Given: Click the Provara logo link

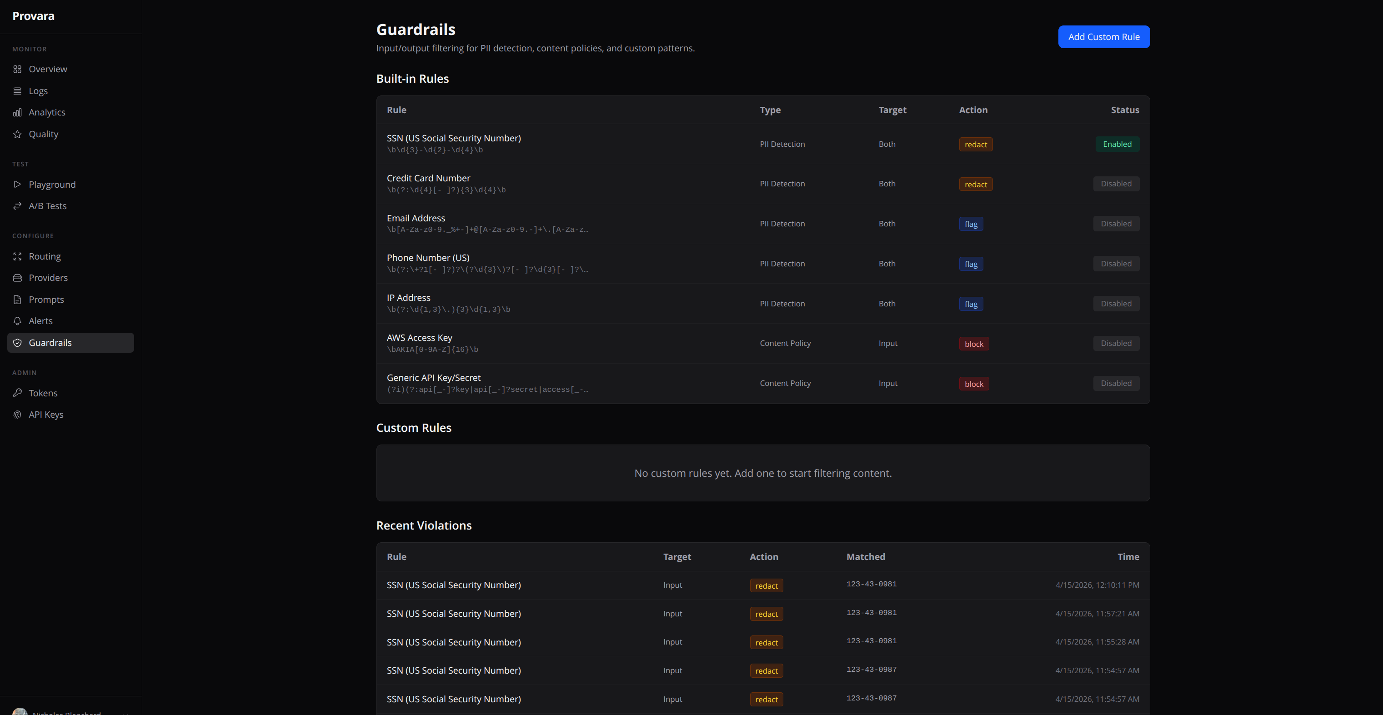Looking at the screenshot, I should tap(33, 16).
